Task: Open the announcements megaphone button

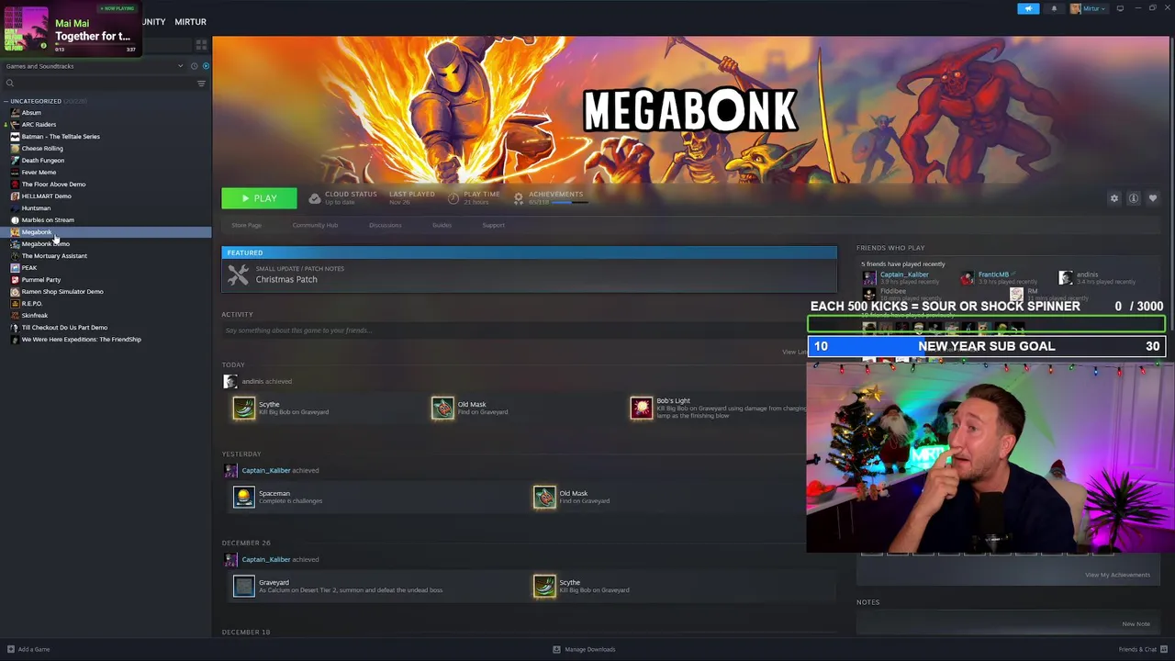Action: pyautogui.click(x=1028, y=8)
